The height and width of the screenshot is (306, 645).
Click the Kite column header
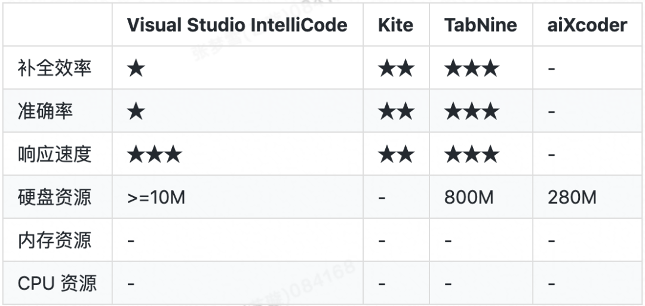pos(396,25)
